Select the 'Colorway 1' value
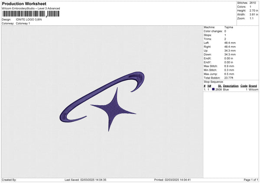Viewport: 260px width, 183px height. coord(23,23)
